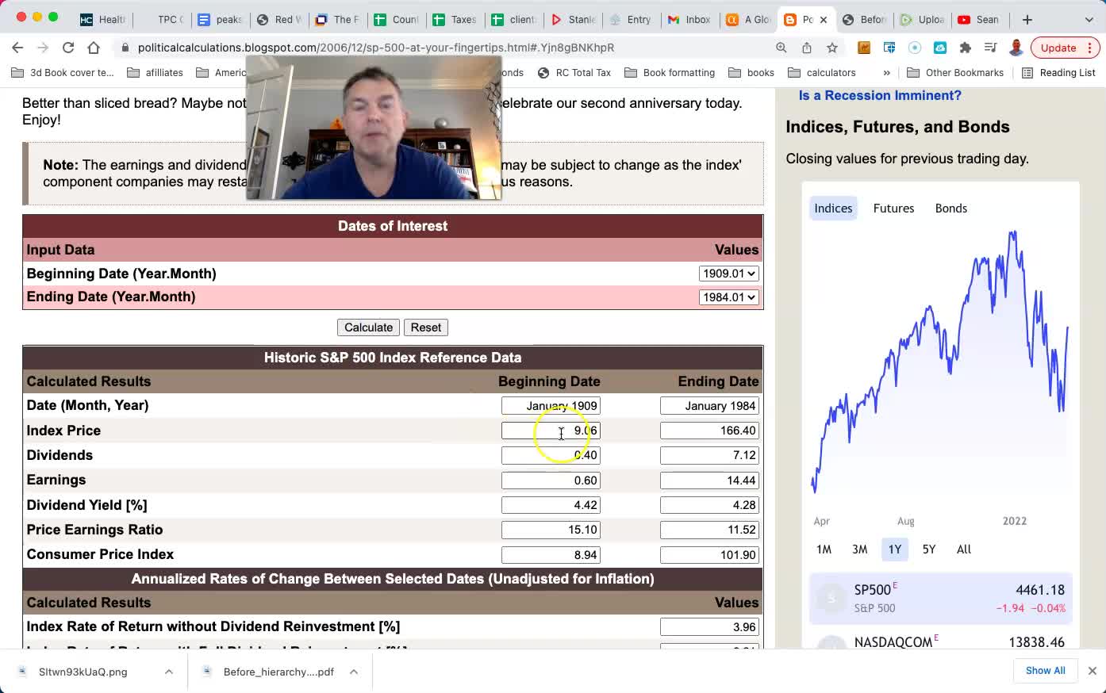This screenshot has height=693, width=1106.
Task: Switch to the Inbox Gmail tab
Action: pos(689,19)
